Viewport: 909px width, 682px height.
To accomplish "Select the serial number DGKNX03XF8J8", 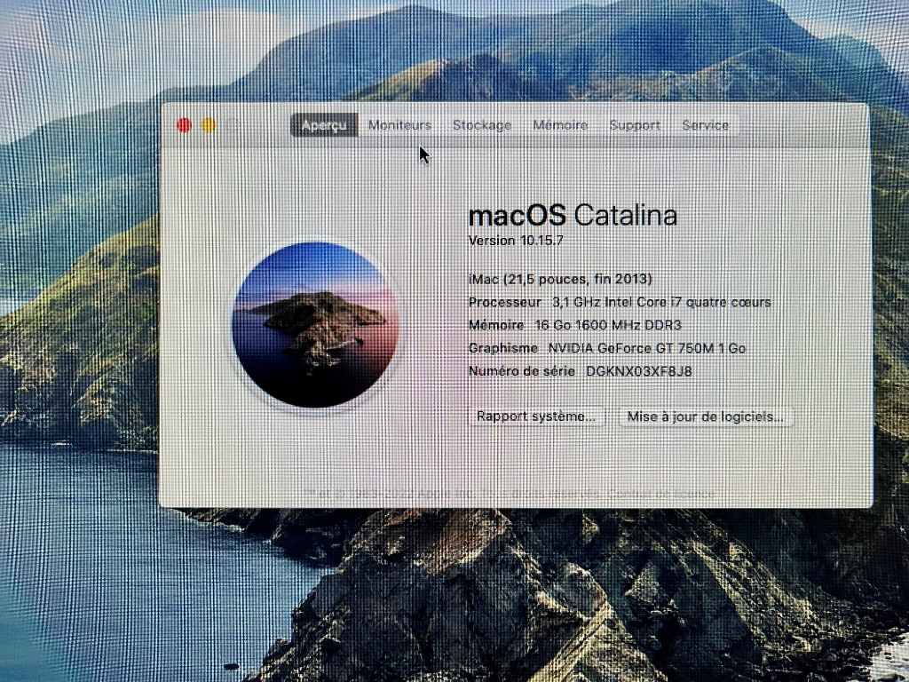I will 639,371.
